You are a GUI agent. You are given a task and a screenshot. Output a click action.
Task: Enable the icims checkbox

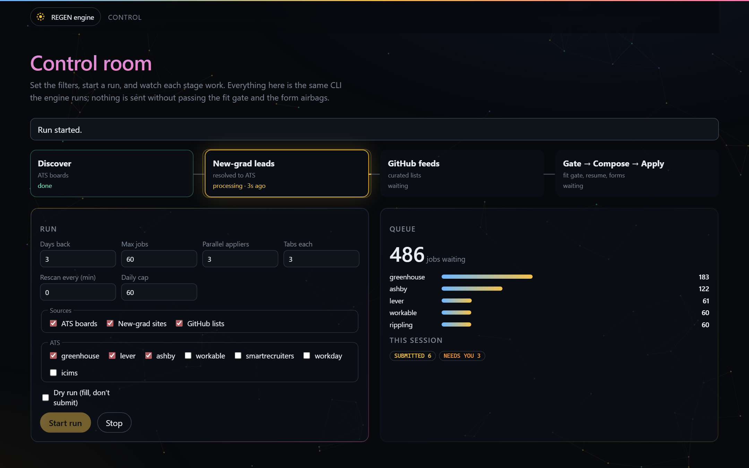[53, 372]
